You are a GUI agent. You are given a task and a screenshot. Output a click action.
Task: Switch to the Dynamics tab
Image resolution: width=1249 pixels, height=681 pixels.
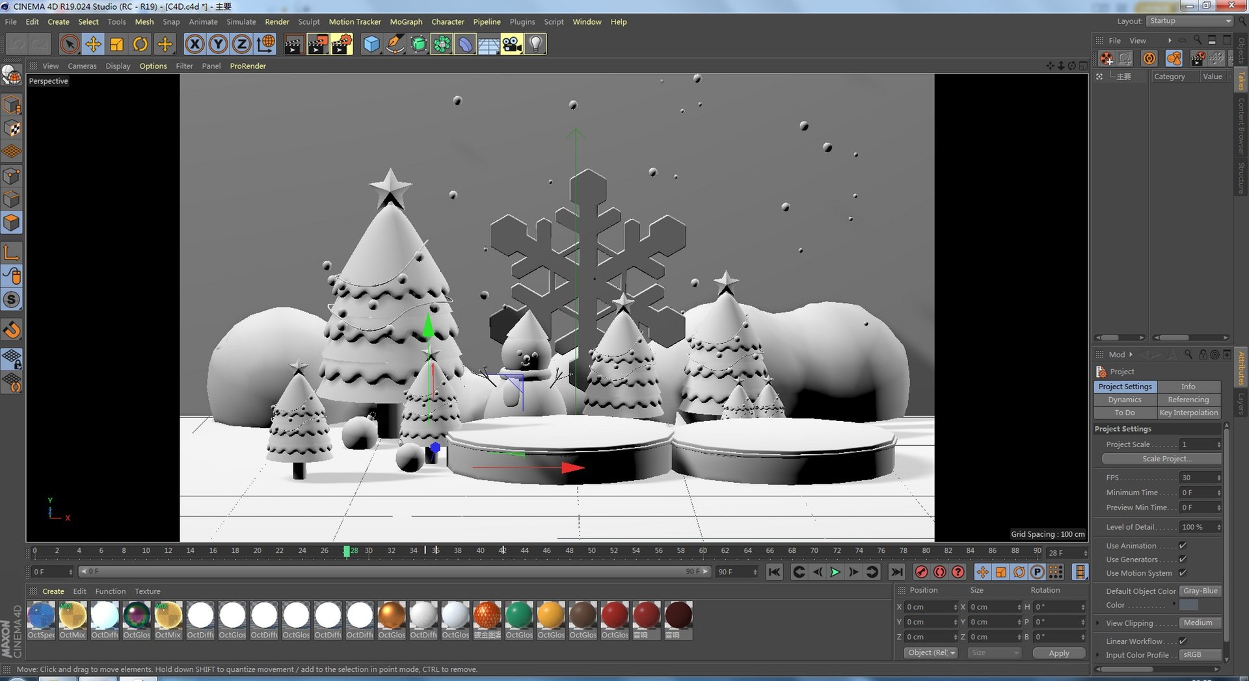point(1125,400)
